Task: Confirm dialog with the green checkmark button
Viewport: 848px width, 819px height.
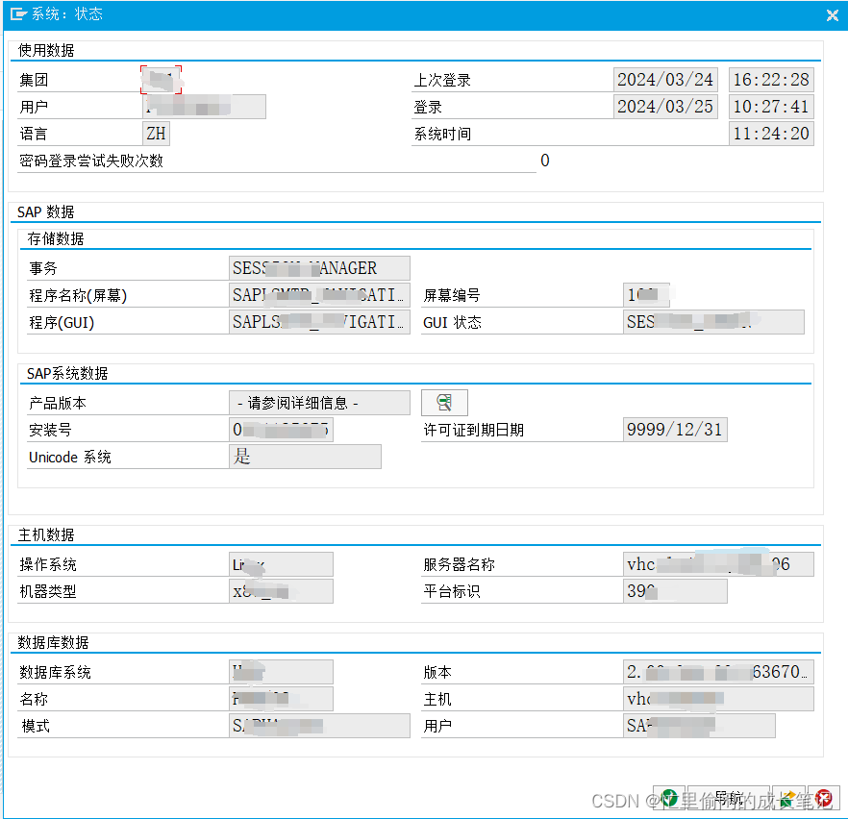Action: (669, 799)
